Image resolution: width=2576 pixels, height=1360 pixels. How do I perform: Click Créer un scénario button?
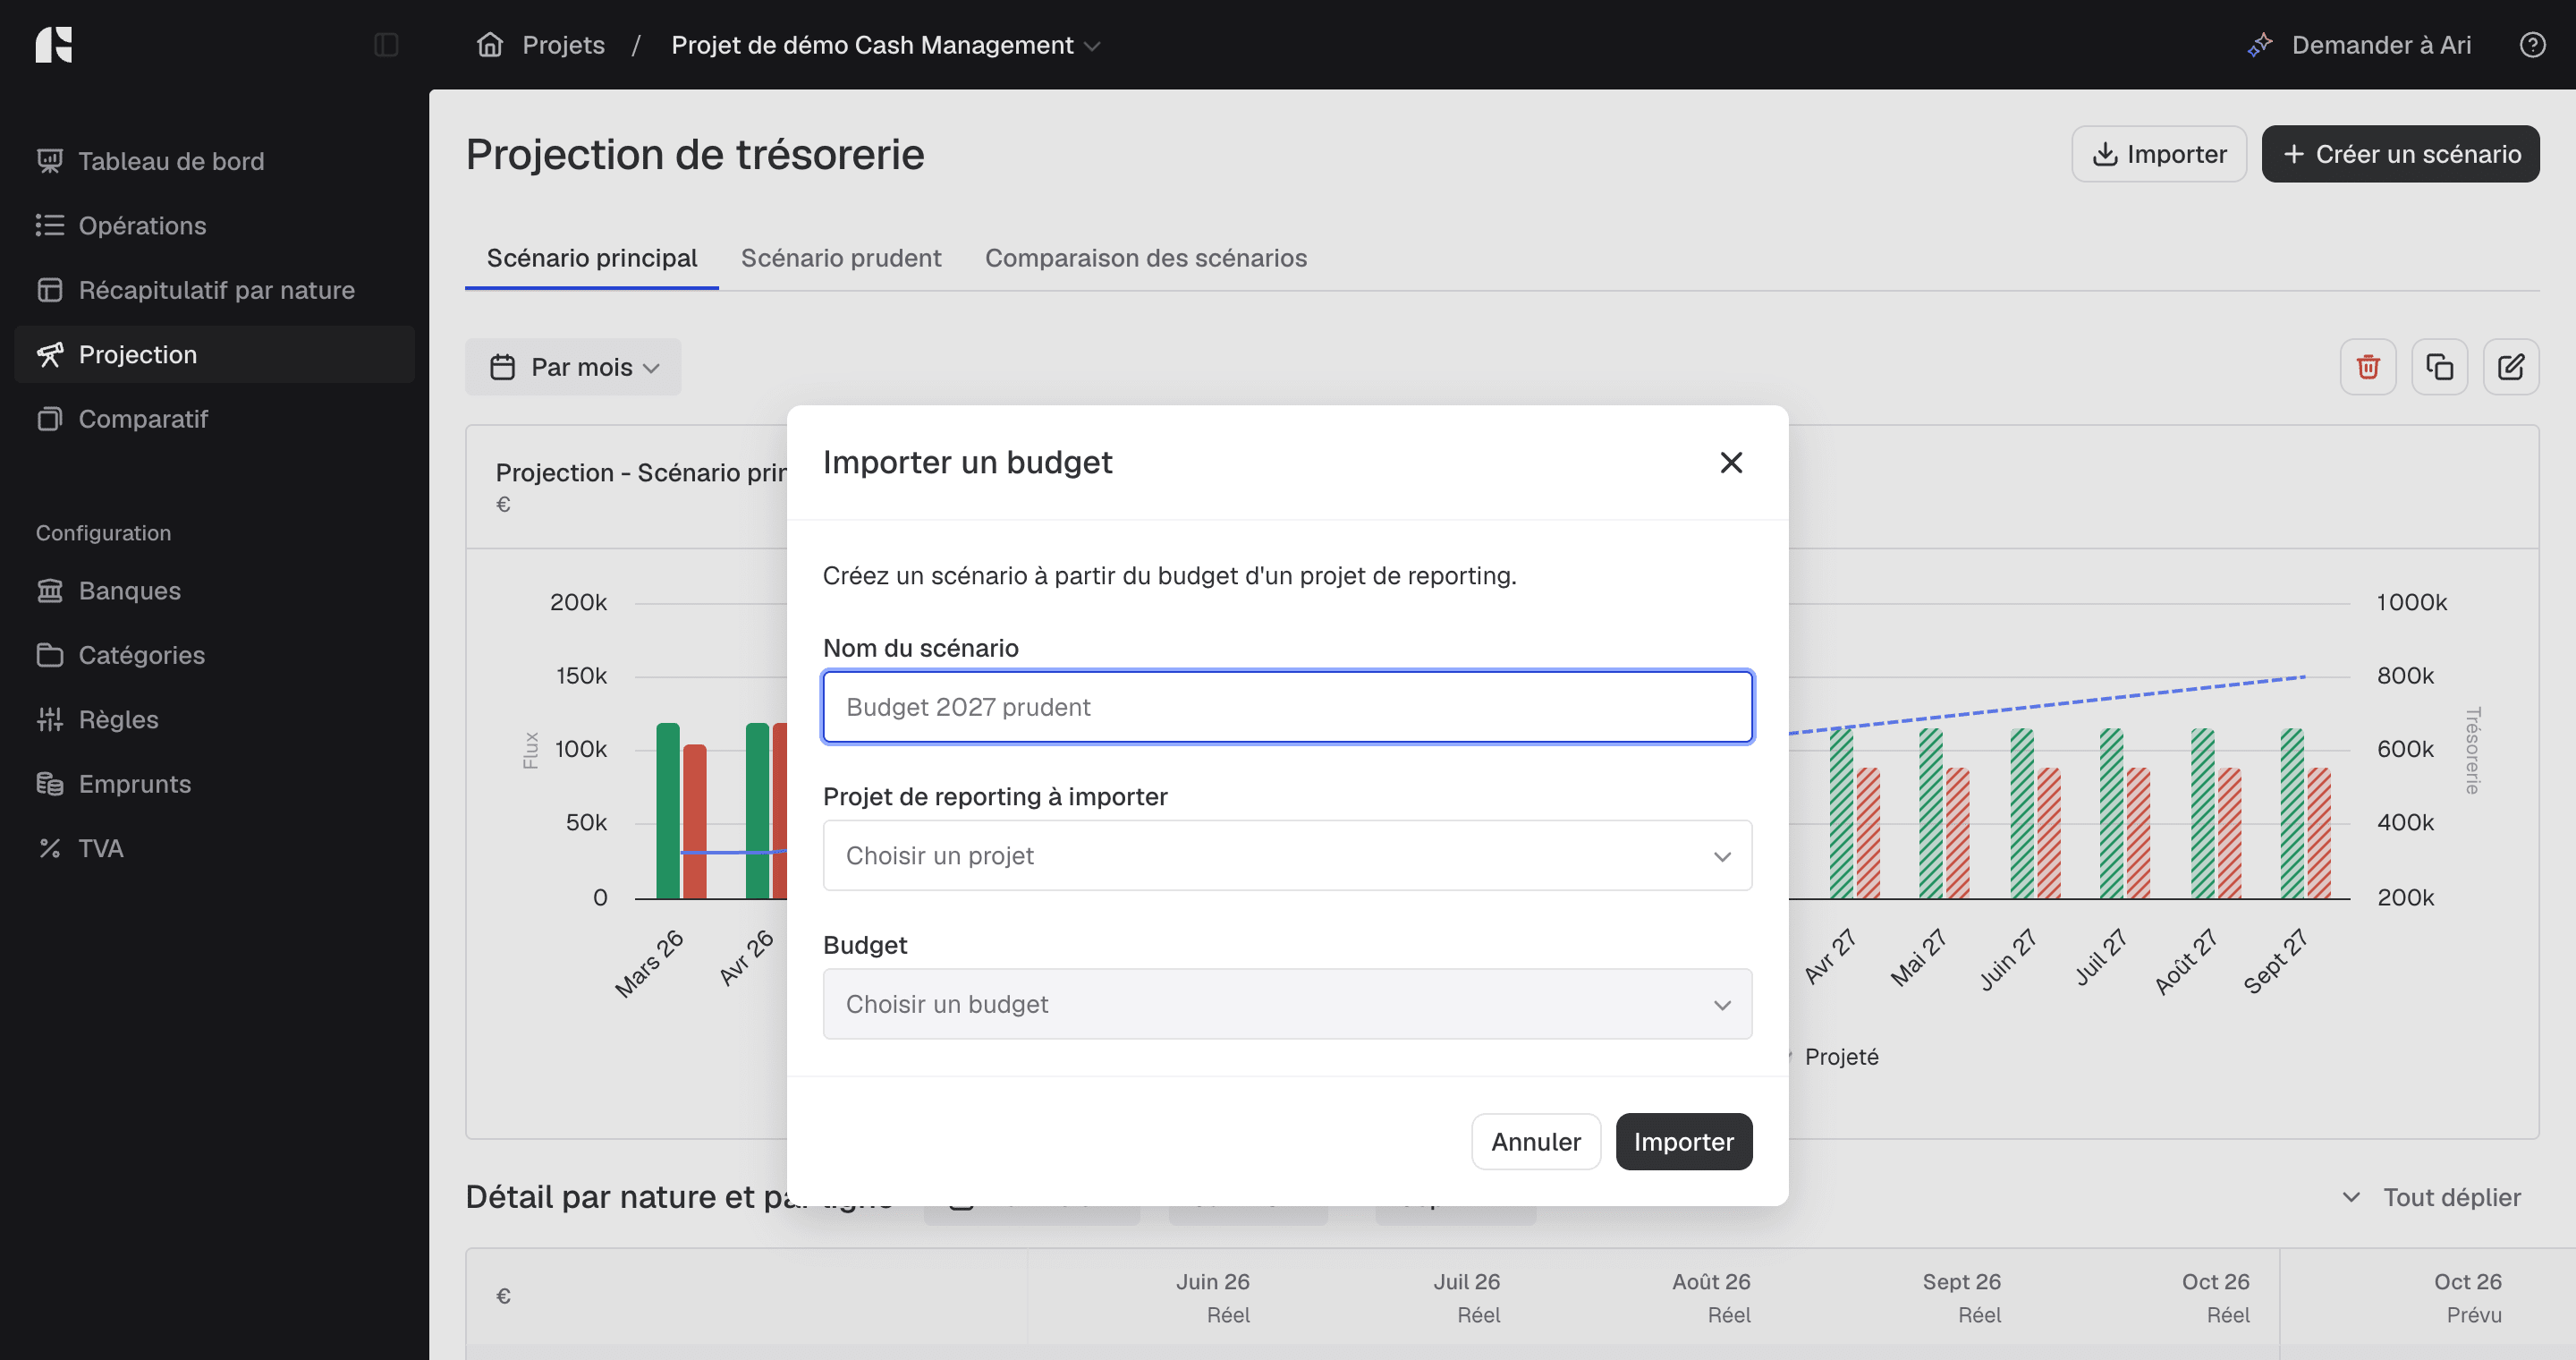coord(2400,154)
